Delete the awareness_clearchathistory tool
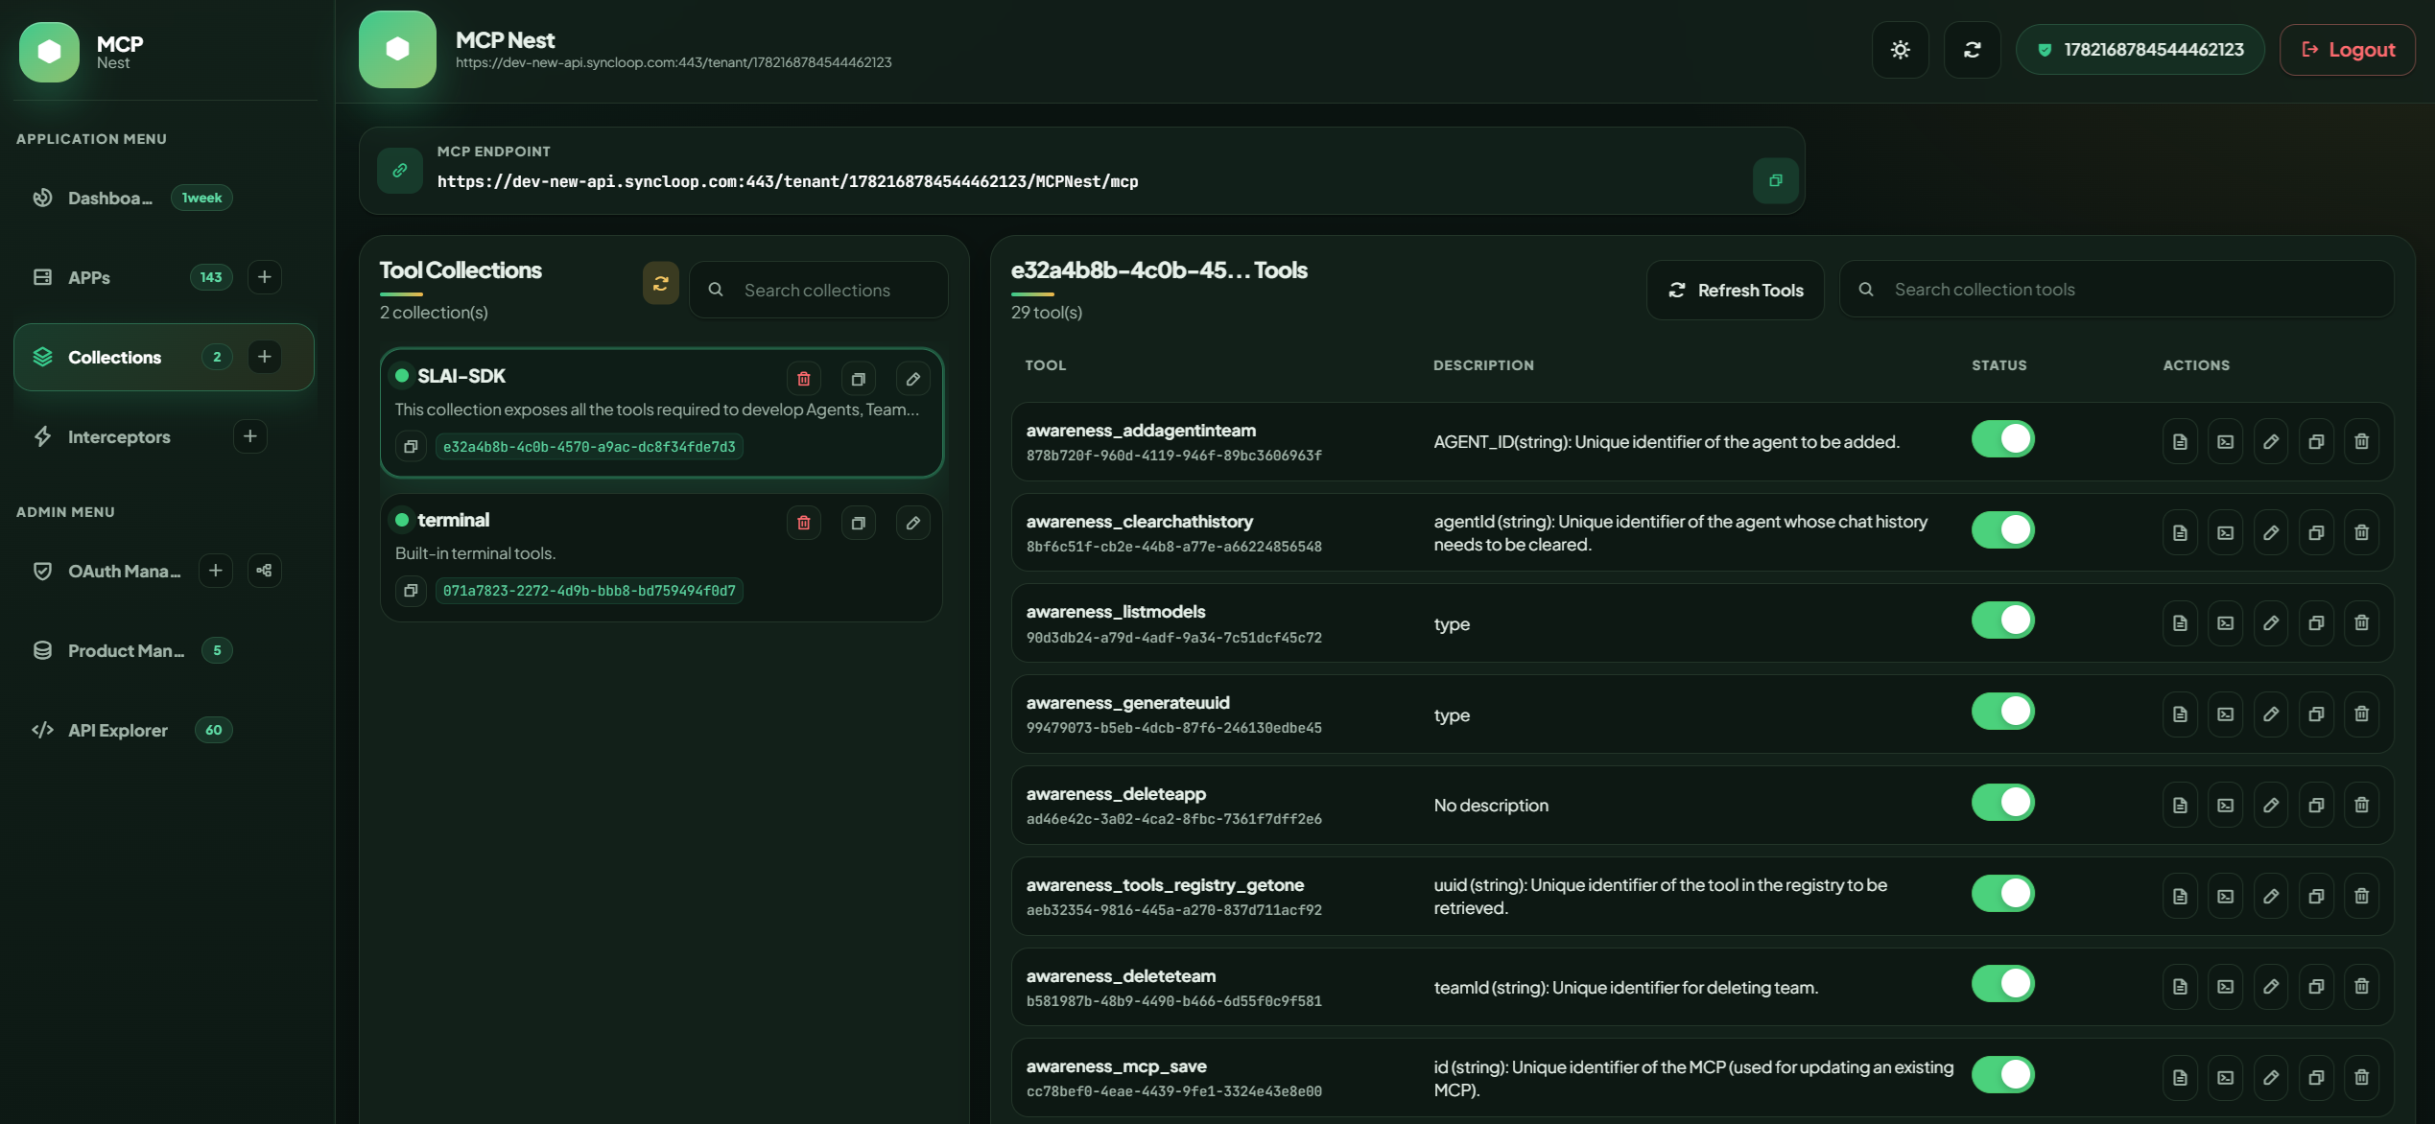 2361,533
